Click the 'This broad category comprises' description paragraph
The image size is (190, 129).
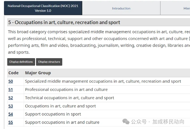[99, 42]
